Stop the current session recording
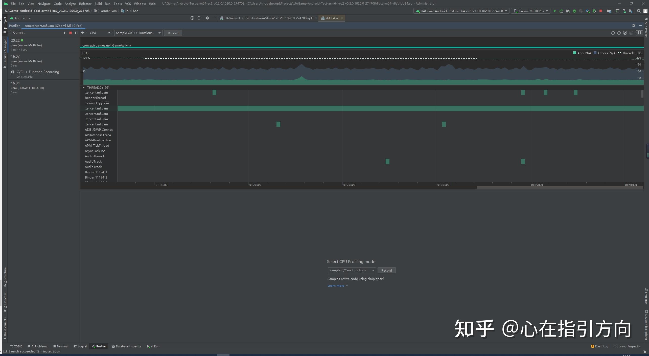The width and height of the screenshot is (649, 356). point(71,33)
